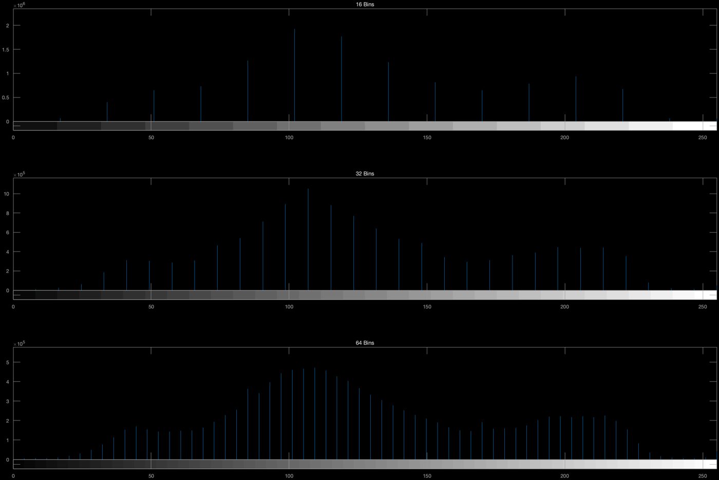
Task: Click x-axis tick "50" under 32 Bins plot
Action: [151, 306]
